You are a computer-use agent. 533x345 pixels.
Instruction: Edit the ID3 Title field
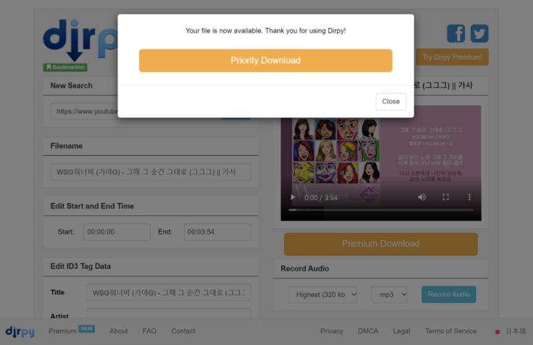coord(169,292)
